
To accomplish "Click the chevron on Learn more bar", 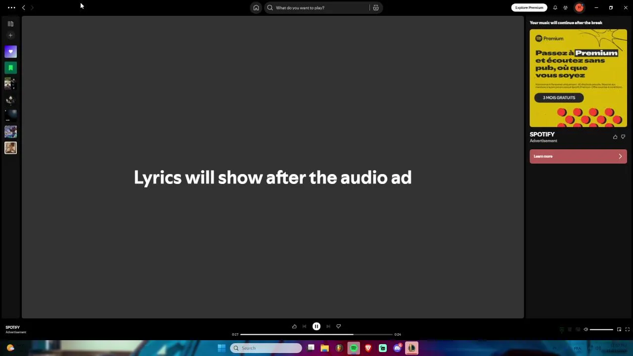I will point(620,156).
